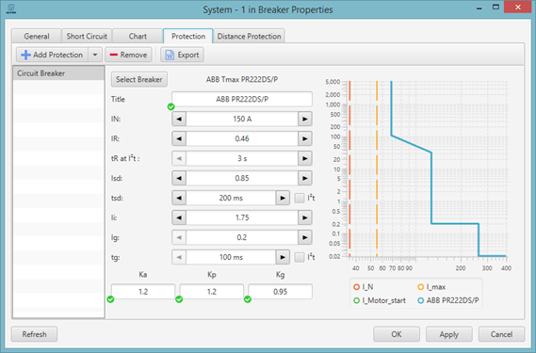This screenshot has width=536, height=353.
Task: Apply the breaker property changes
Action: (x=448, y=334)
